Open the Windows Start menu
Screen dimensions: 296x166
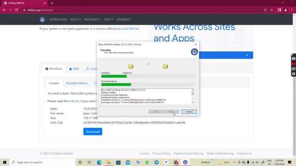pos(5,162)
